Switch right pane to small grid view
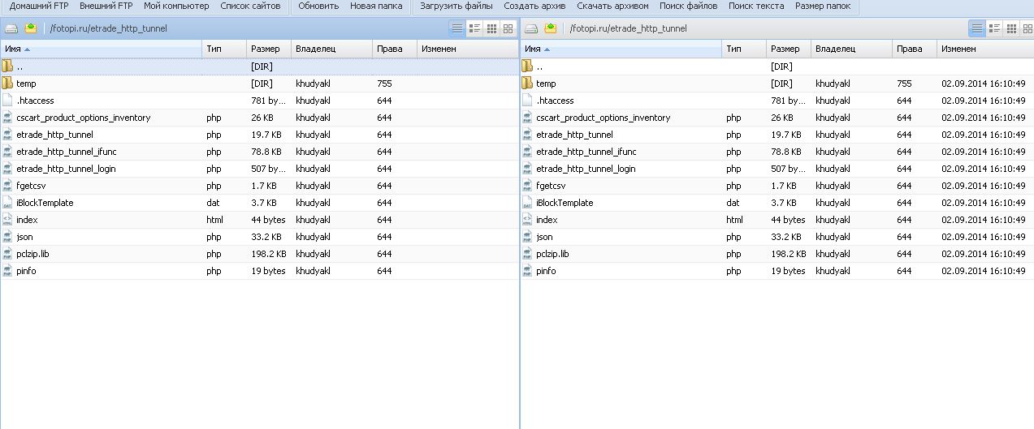 (1011, 28)
